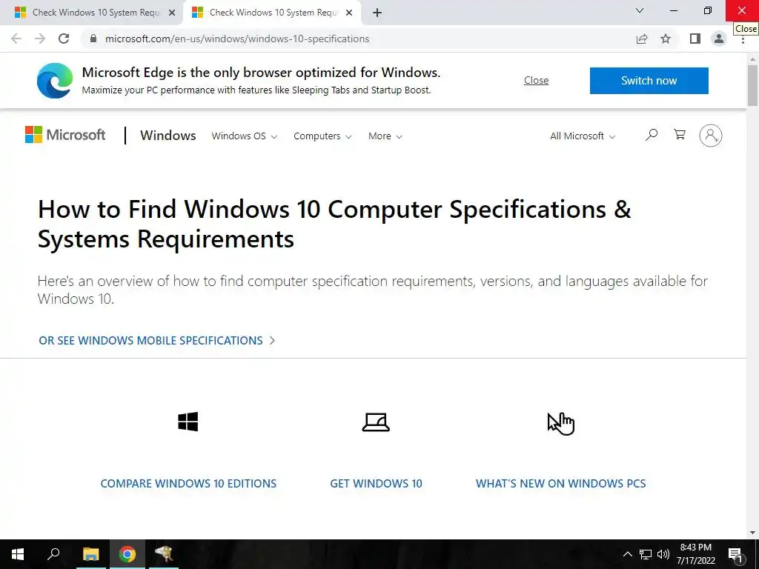Image resolution: width=759 pixels, height=569 pixels.
Task: Open the shopping cart
Action: click(680, 135)
